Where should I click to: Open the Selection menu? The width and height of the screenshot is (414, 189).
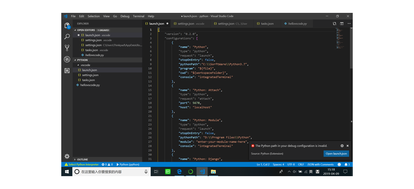tap(94, 16)
